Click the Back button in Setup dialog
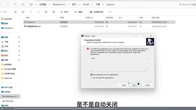The image size is (196, 110). pyautogui.click(x=123, y=85)
